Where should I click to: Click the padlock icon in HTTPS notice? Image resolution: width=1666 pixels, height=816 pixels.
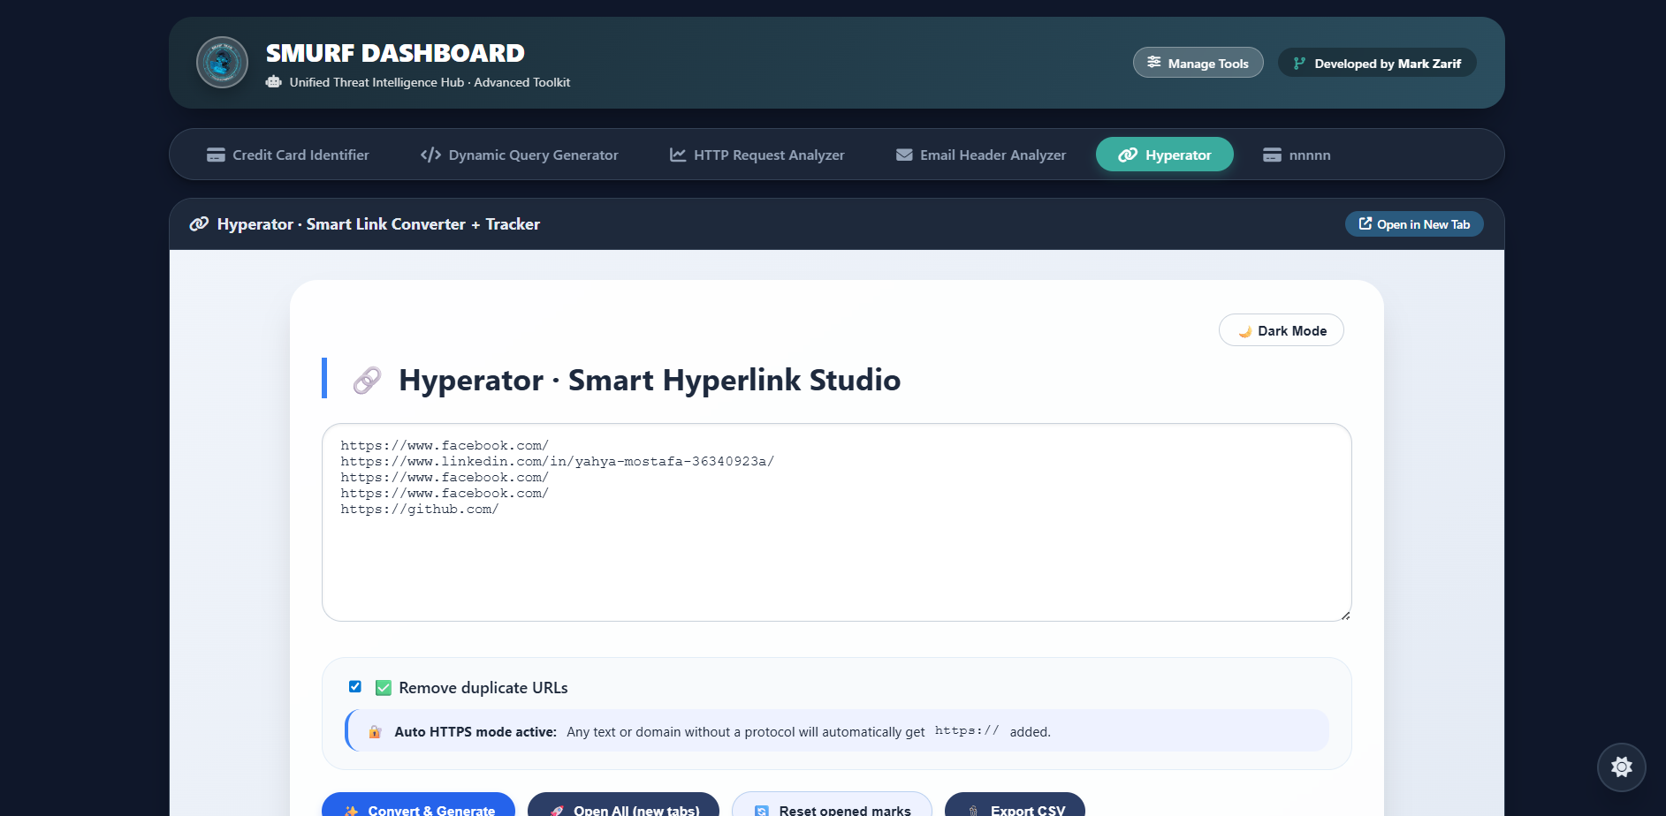(x=375, y=731)
